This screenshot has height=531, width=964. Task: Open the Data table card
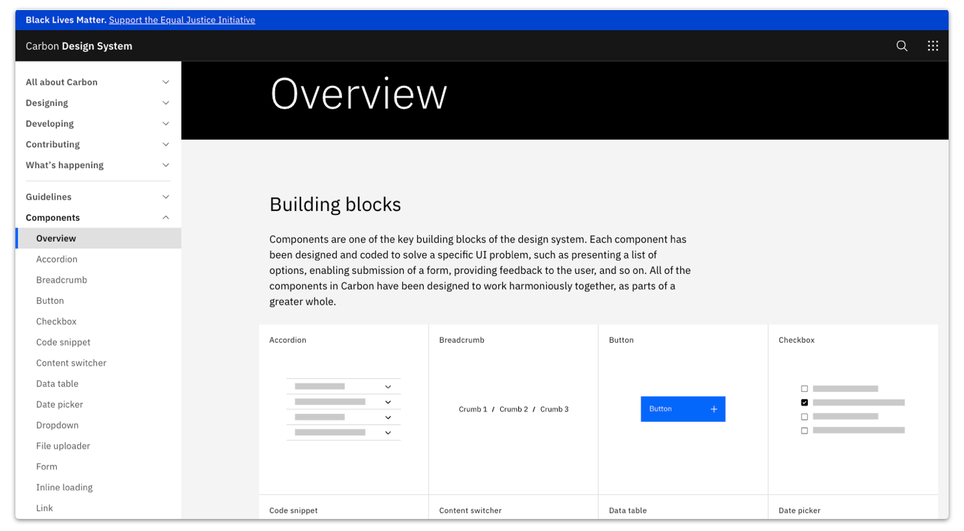pyautogui.click(x=683, y=507)
